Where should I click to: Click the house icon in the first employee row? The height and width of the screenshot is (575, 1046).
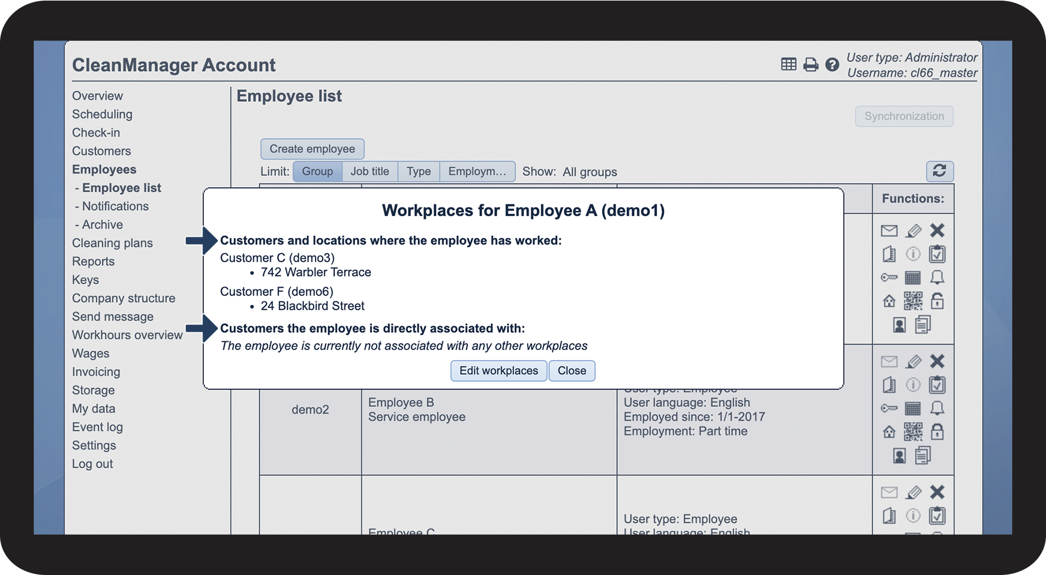coord(889,301)
